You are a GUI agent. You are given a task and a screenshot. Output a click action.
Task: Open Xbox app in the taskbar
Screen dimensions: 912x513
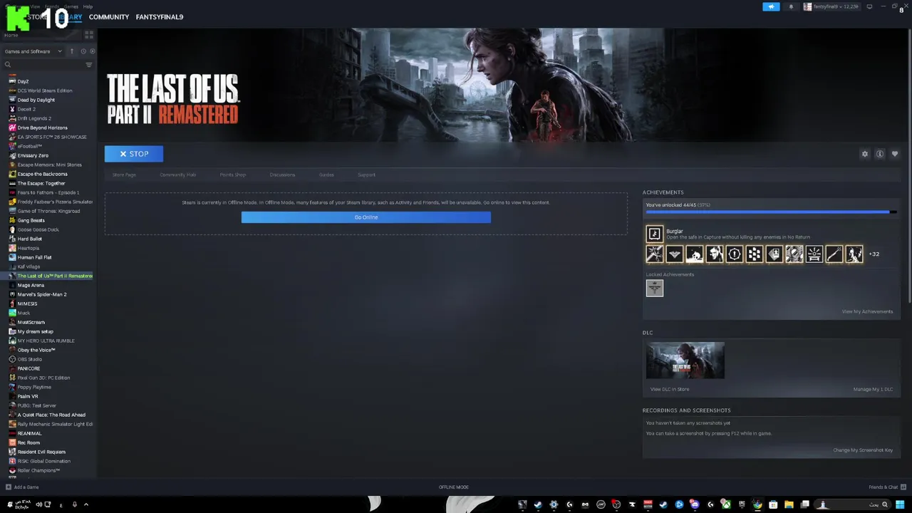(x=726, y=504)
